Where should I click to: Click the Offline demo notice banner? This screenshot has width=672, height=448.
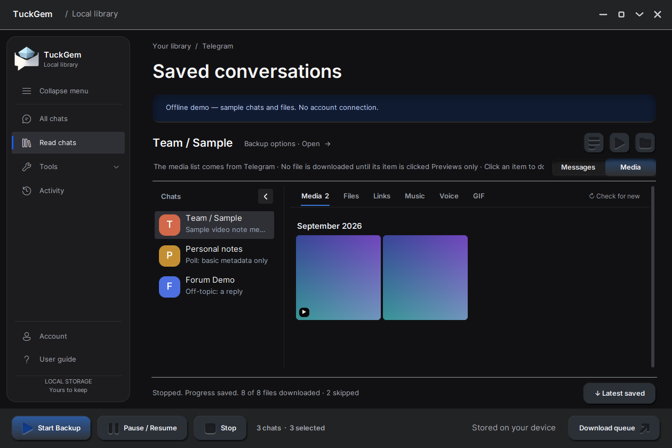(404, 108)
